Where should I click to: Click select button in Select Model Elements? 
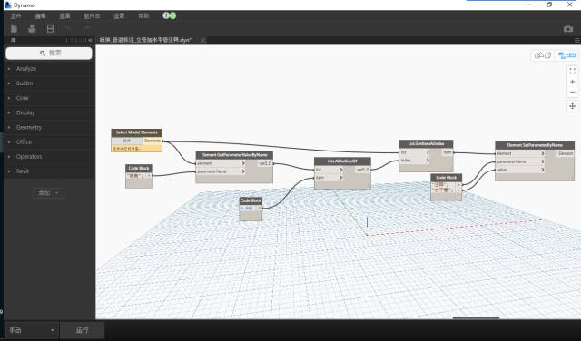click(127, 141)
